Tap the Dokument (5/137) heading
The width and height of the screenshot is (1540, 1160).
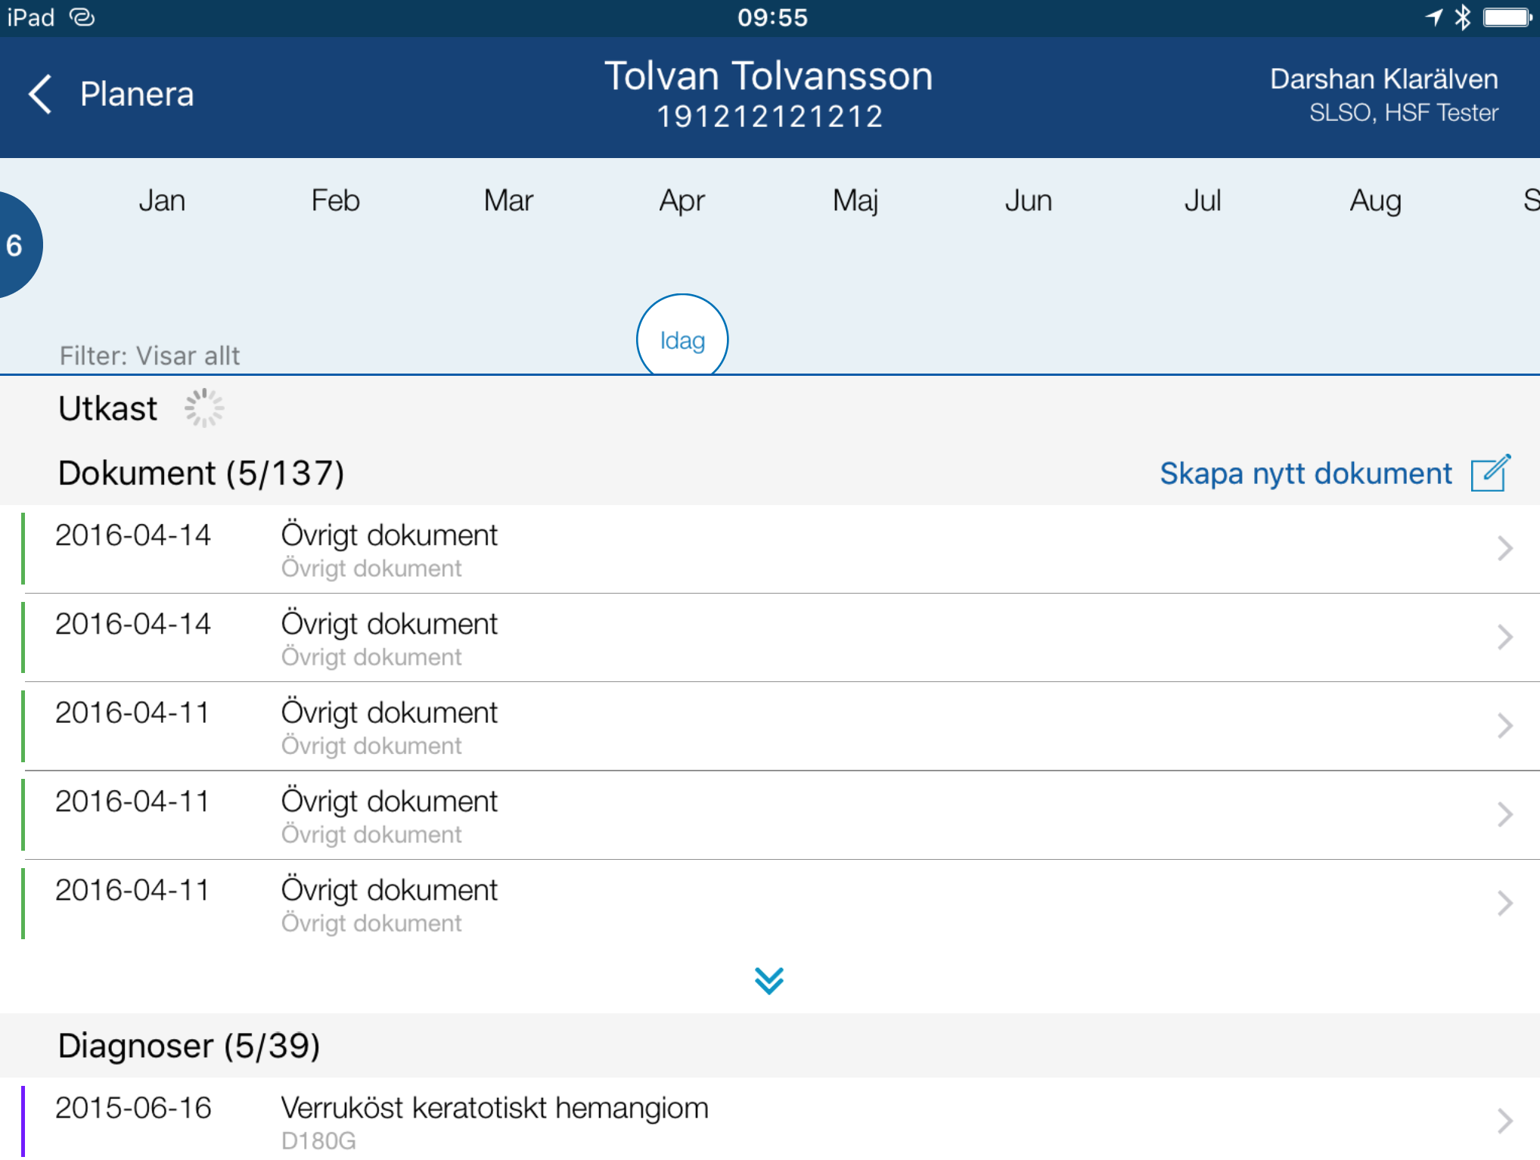(201, 473)
